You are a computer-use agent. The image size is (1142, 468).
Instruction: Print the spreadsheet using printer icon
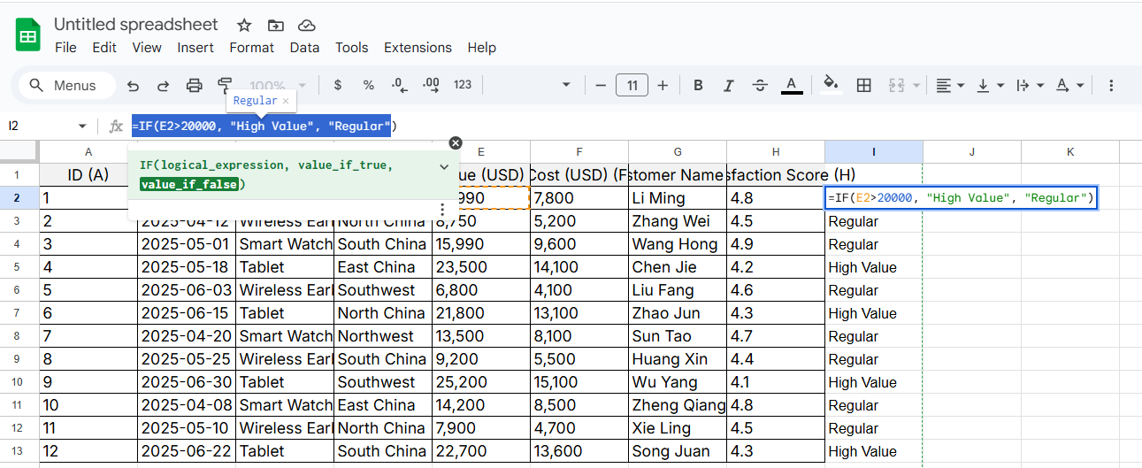[x=194, y=86]
